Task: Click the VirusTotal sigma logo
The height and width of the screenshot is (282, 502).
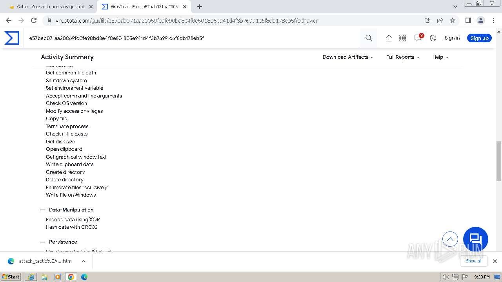Action: tap(12, 38)
